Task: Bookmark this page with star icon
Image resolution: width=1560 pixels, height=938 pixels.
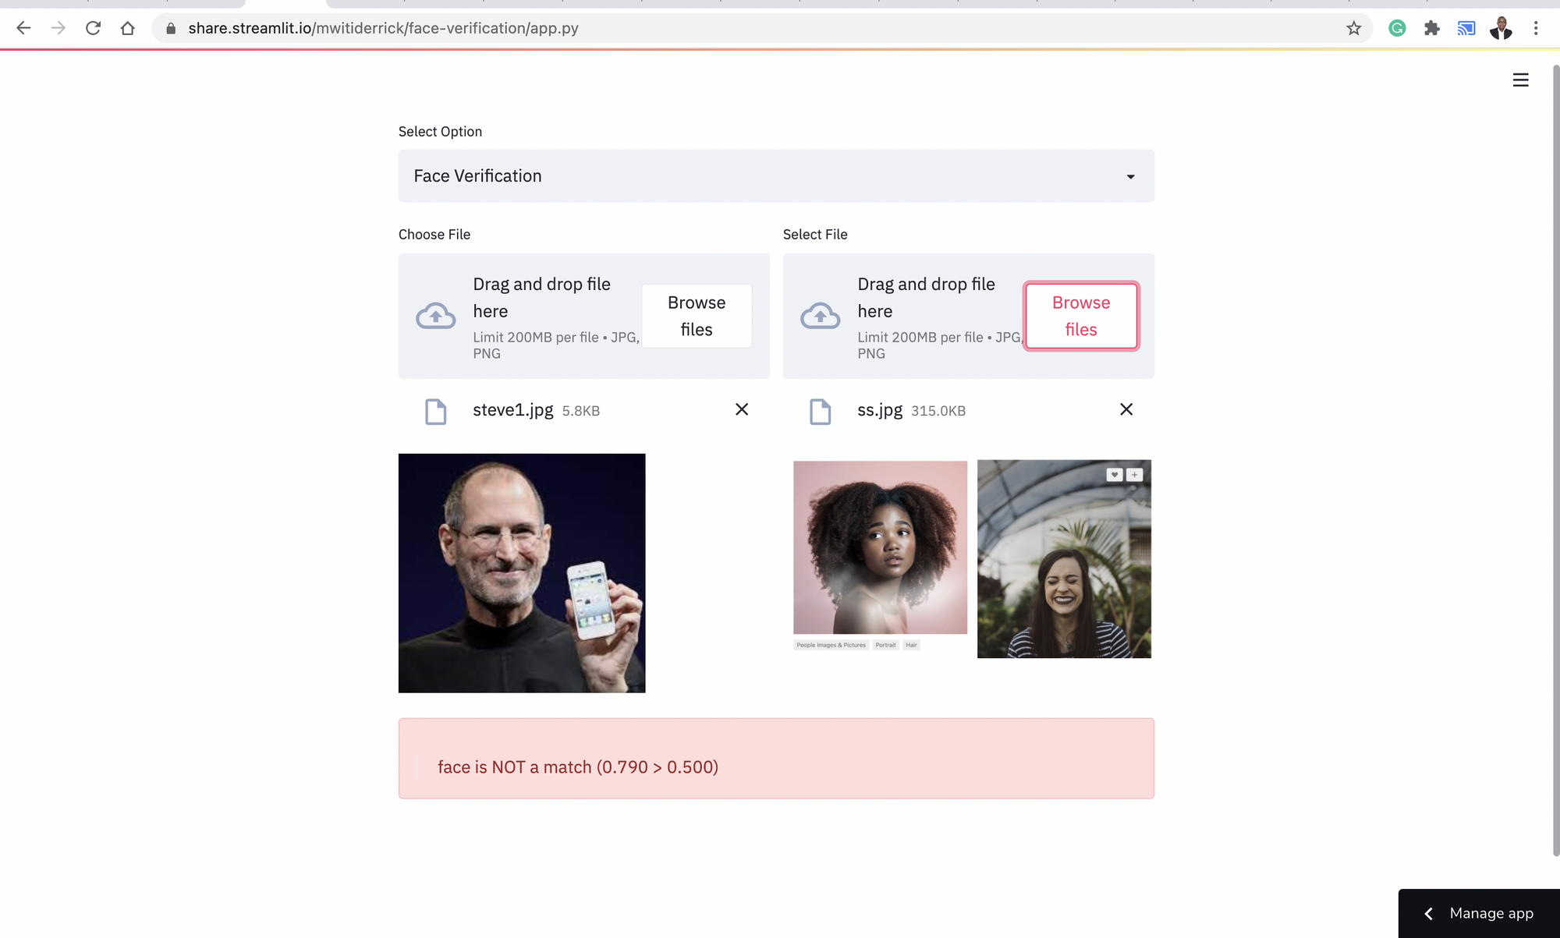Action: [x=1353, y=28]
